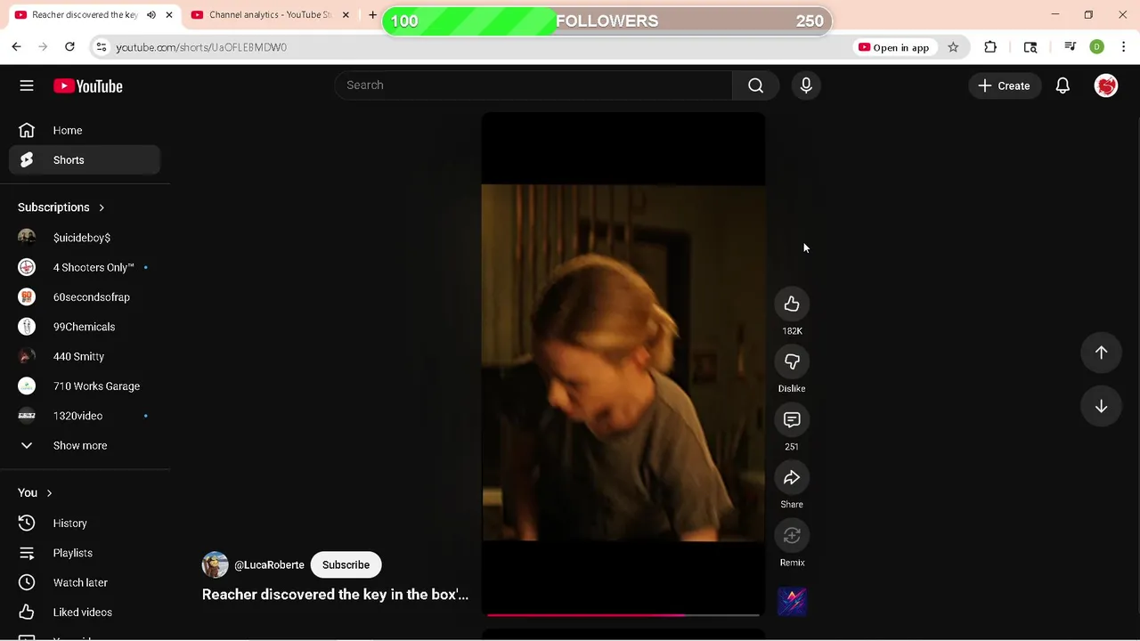Open Watch later in the sidebar
Image resolution: width=1140 pixels, height=641 pixels.
(85, 582)
